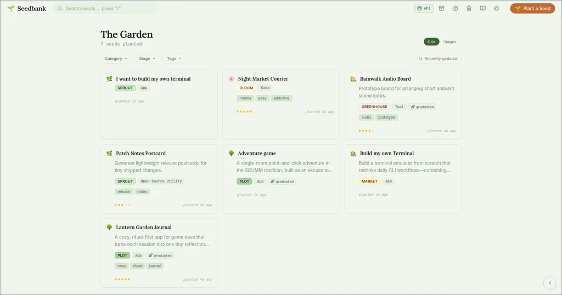Viewport: 562px width, 295px height.
Task: Click the 'release' tag
Action: pos(123,191)
